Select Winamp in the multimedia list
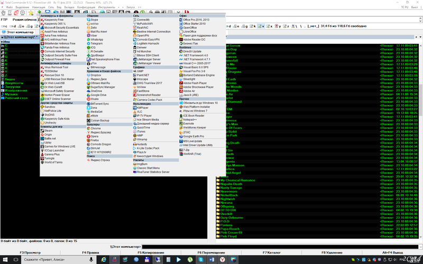Viewport: 423px width, 264px height. (140, 139)
